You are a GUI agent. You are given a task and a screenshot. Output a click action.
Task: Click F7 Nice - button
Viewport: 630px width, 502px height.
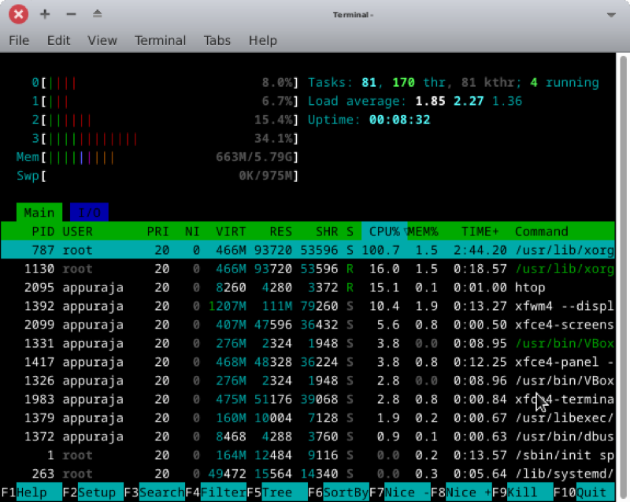click(400, 492)
